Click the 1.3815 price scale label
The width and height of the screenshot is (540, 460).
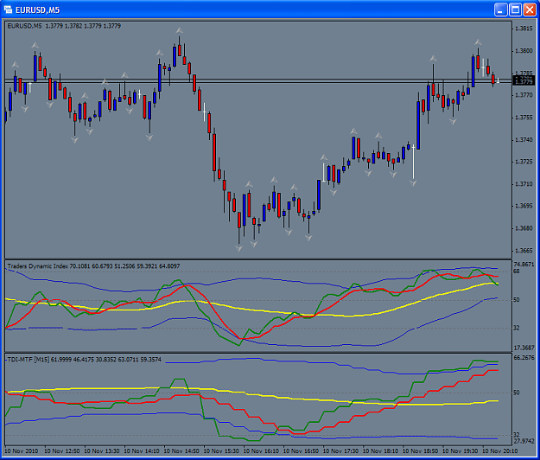click(x=524, y=29)
